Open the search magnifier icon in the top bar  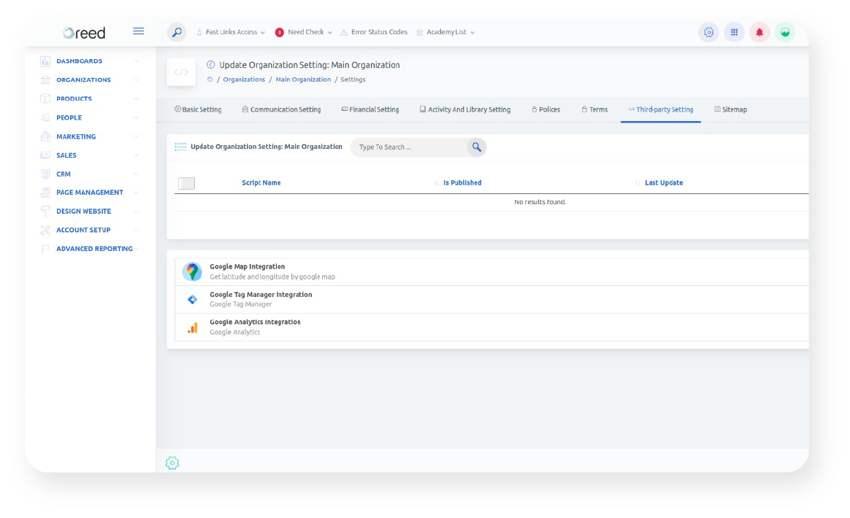[177, 33]
